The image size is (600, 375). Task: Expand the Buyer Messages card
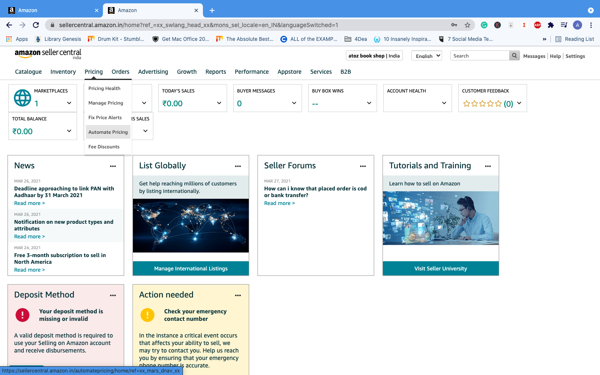click(294, 103)
